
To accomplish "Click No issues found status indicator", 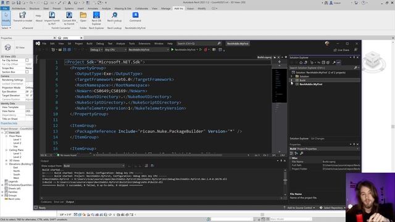I will click(67, 155).
